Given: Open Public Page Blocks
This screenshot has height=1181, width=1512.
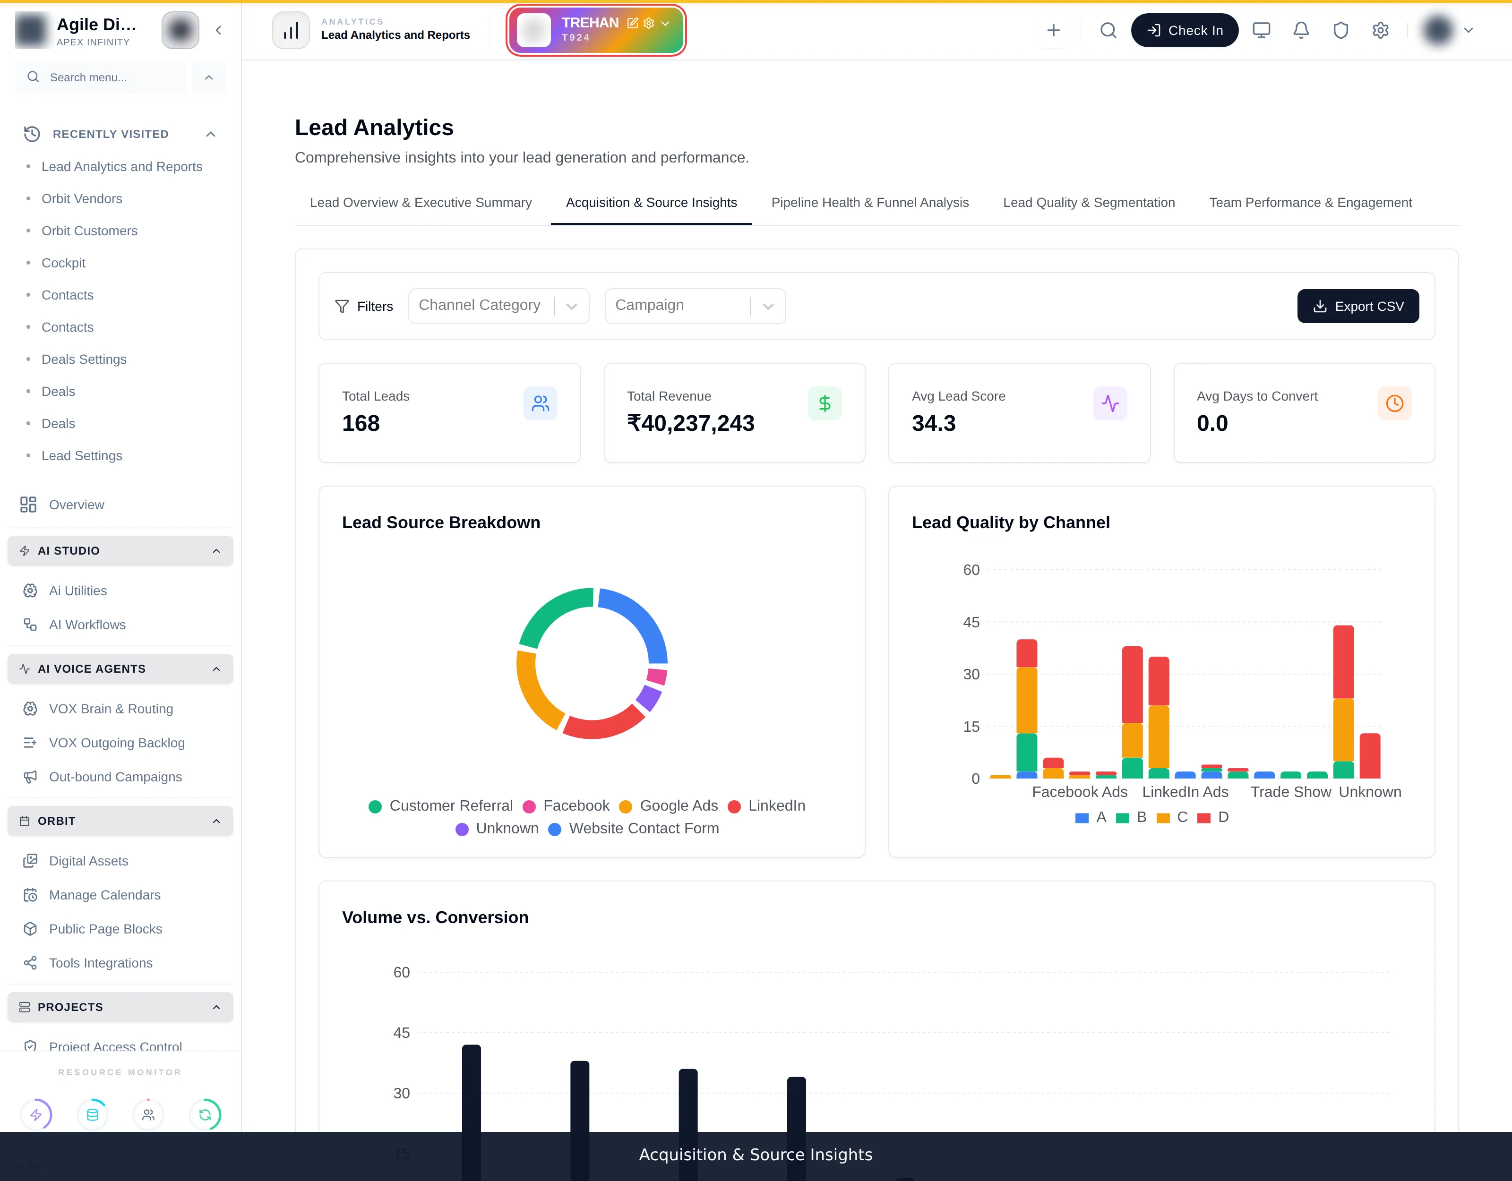Looking at the screenshot, I should pos(120,929).
